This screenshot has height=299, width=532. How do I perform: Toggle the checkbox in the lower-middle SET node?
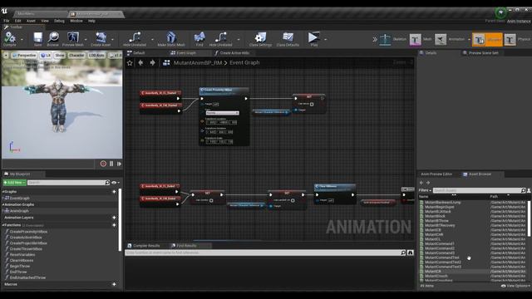pos(293,200)
